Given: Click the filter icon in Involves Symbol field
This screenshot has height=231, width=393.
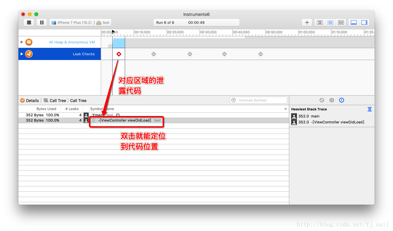Looking at the screenshot, I should click(234, 100).
